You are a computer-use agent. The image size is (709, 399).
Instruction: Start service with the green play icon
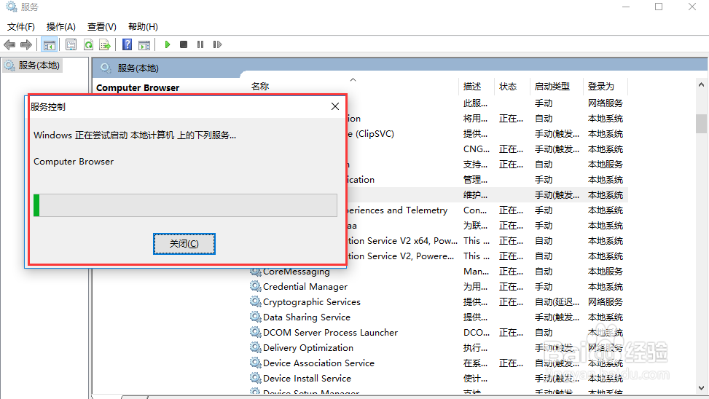[168, 44]
